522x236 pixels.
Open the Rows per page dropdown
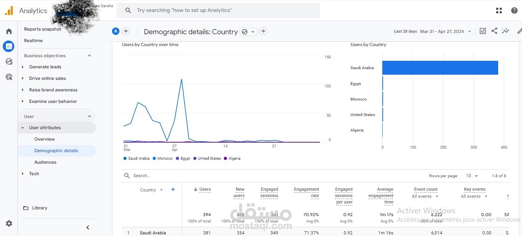click(x=472, y=176)
